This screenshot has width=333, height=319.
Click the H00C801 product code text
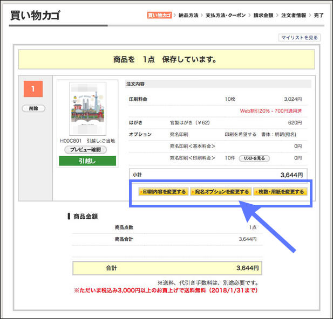[71, 141]
